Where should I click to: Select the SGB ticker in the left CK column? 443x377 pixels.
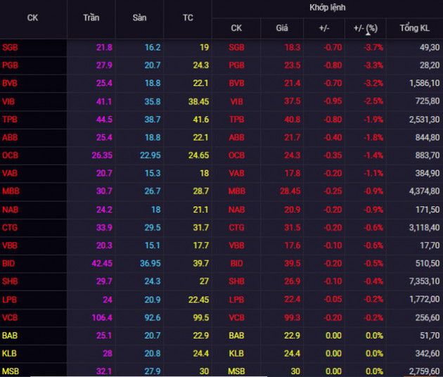[10, 47]
